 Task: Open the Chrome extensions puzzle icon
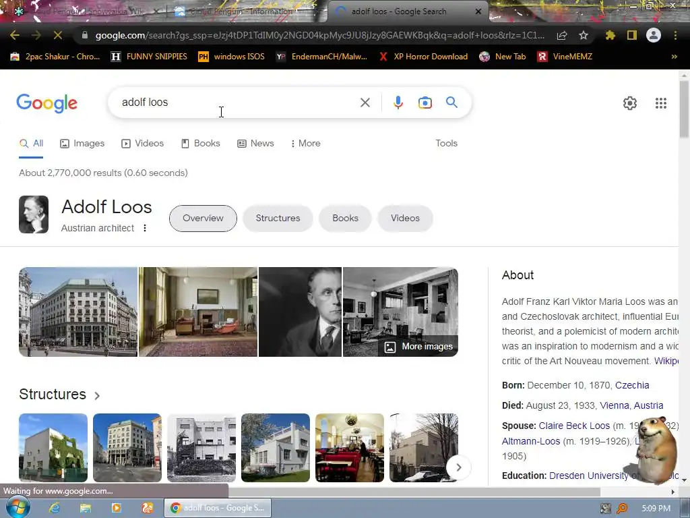(x=610, y=35)
